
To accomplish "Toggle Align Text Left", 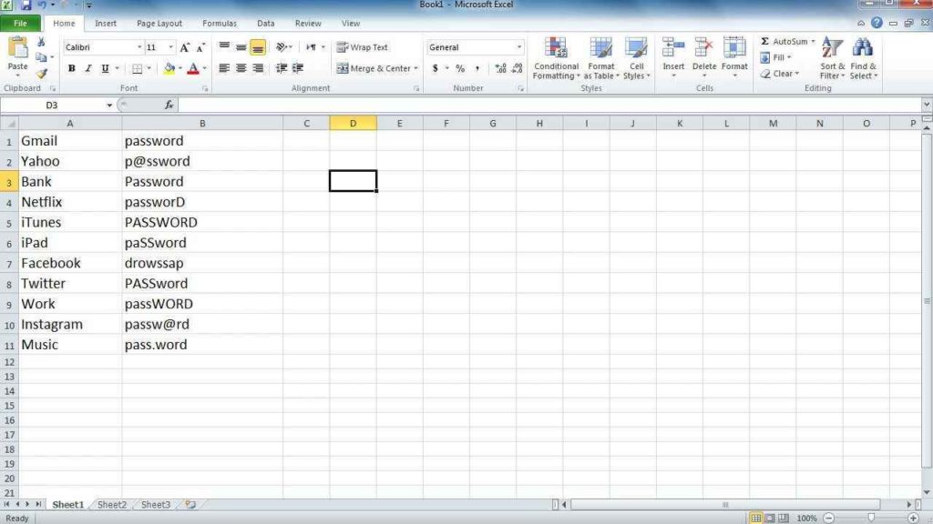I will pos(224,68).
